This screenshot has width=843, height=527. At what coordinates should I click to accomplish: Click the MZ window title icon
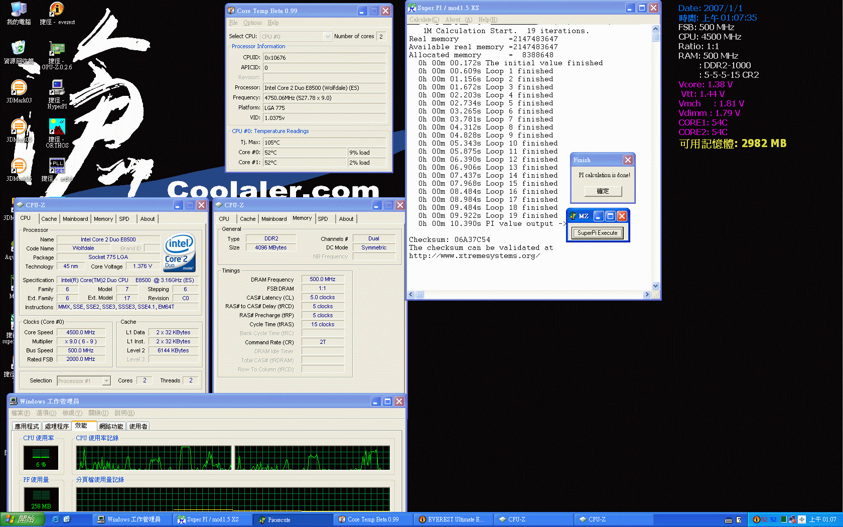click(573, 216)
